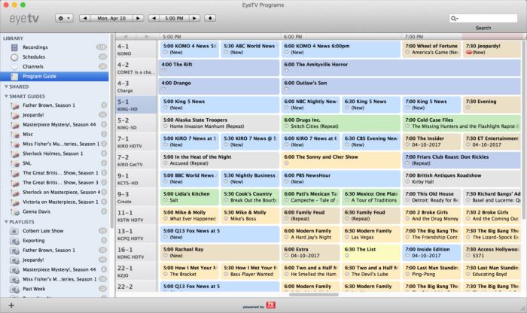
Task: Click the Program Guide icon in sidebar
Action: pos(14,76)
